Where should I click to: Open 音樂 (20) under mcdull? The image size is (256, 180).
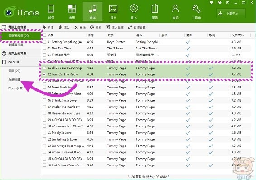14,71
